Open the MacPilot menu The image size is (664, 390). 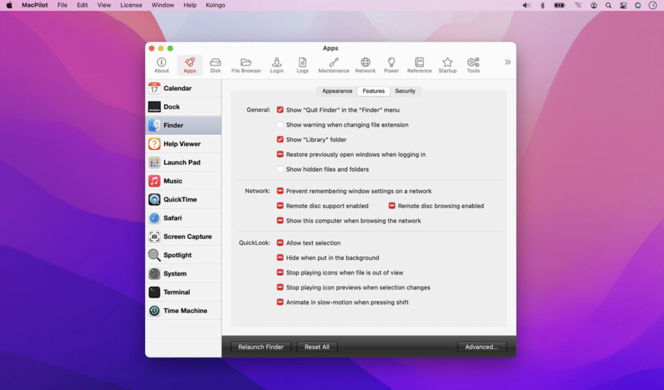tap(35, 5)
